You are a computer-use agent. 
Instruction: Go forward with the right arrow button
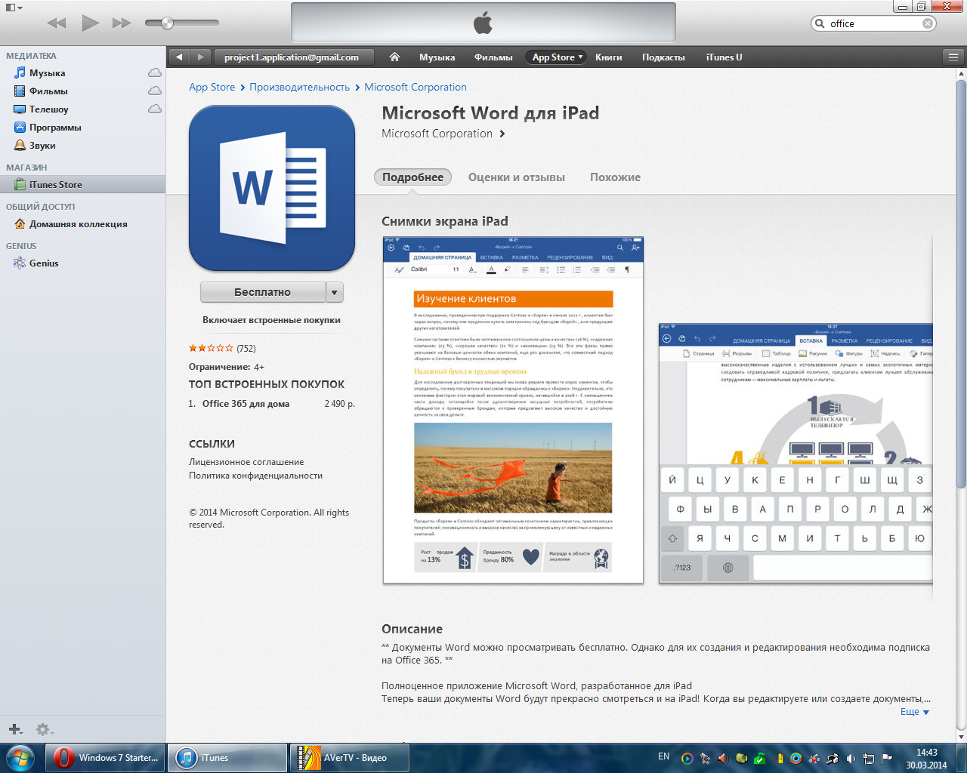(x=200, y=57)
